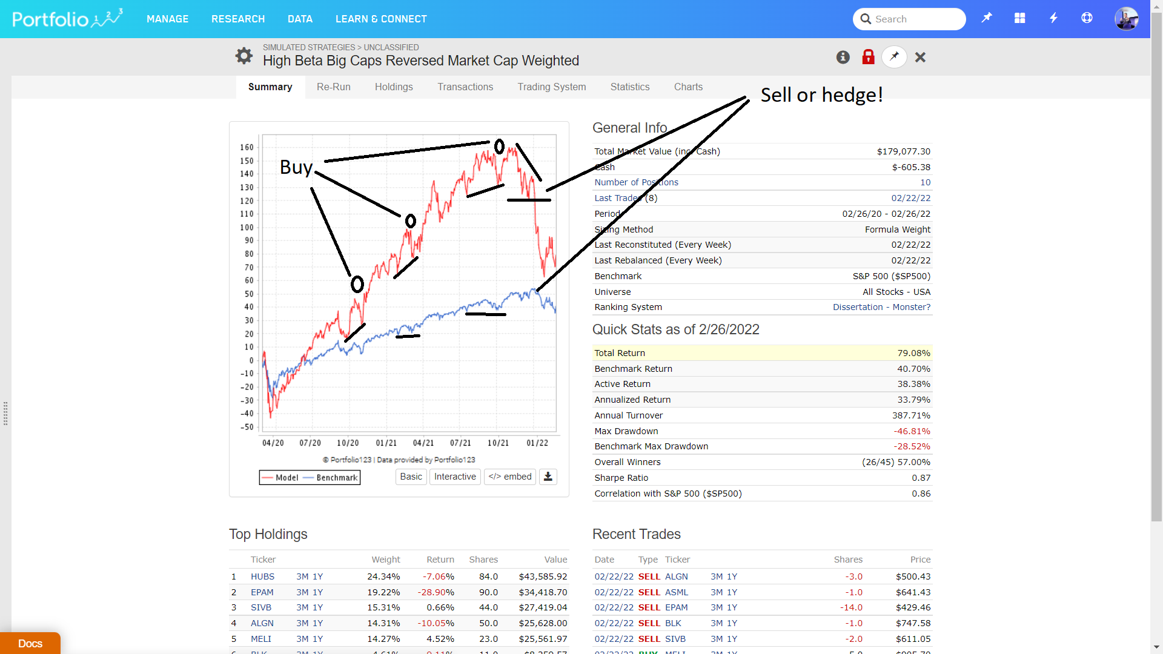Open the user profile avatar
This screenshot has width=1163, height=654.
coord(1126,19)
